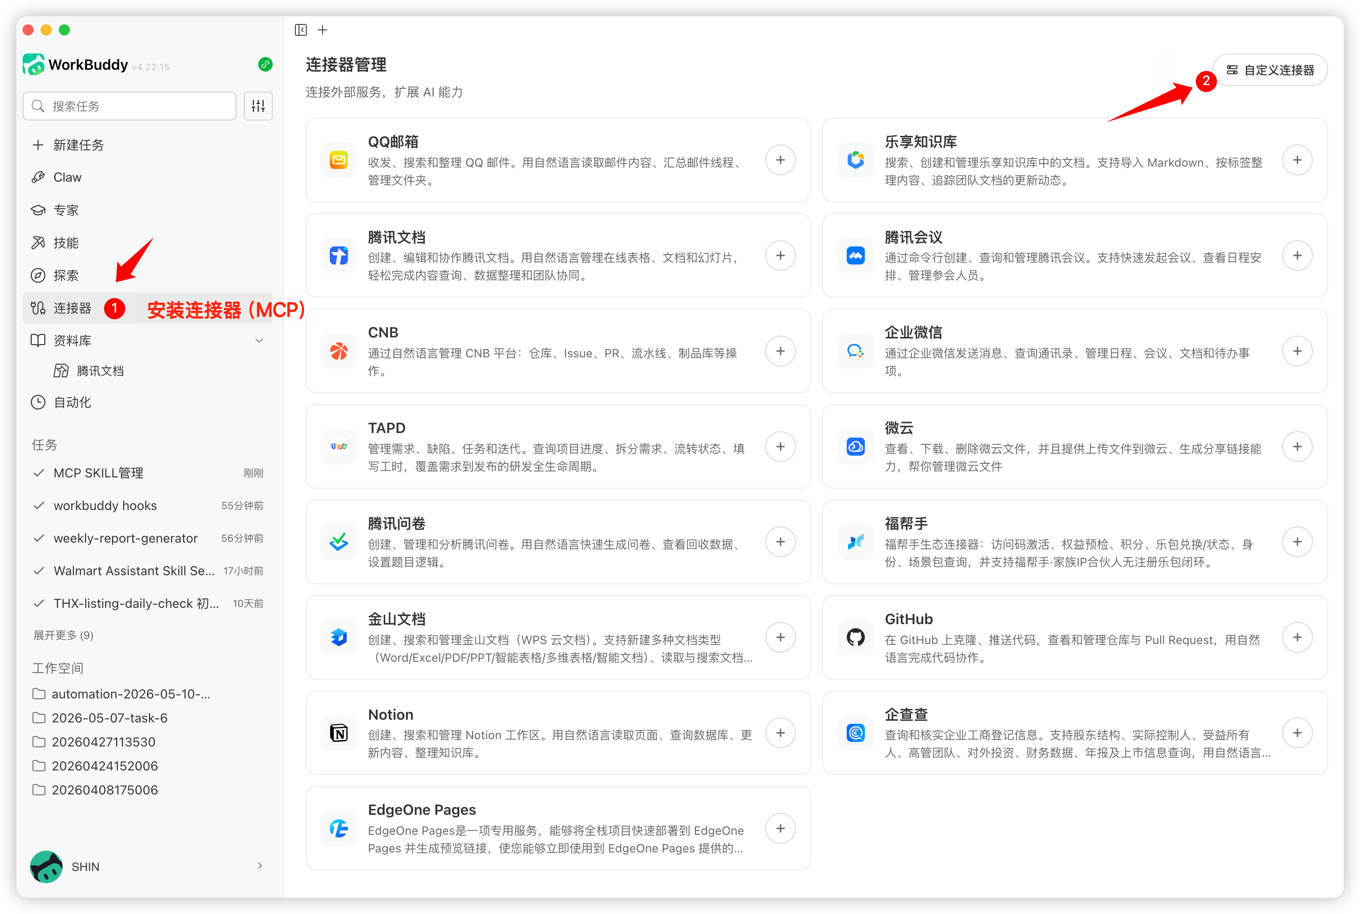1360x914 pixels.
Task: Open task THX-listing-daily-check
Action: pos(148,604)
